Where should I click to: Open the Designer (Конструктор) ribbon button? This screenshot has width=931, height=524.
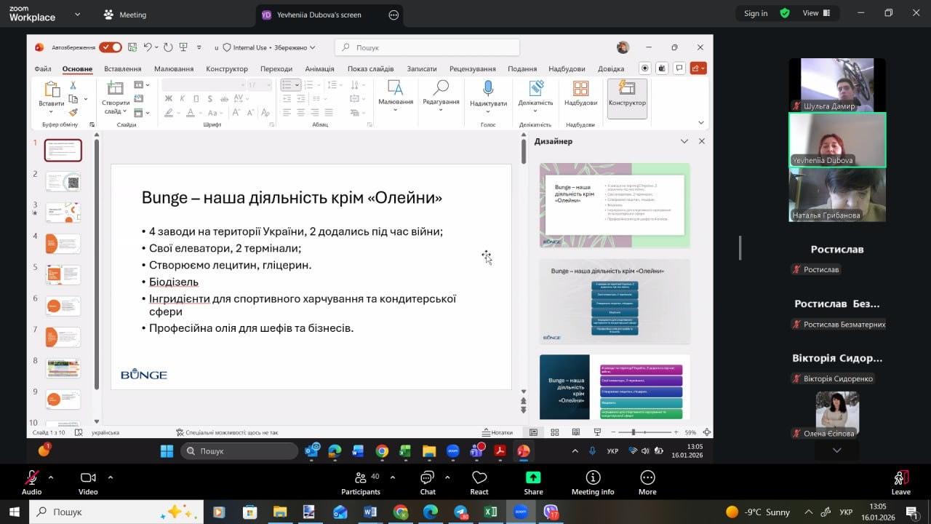click(x=627, y=98)
